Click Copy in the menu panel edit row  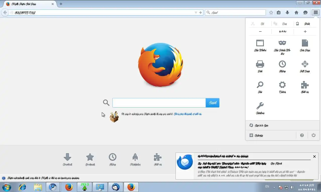[x=282, y=24]
